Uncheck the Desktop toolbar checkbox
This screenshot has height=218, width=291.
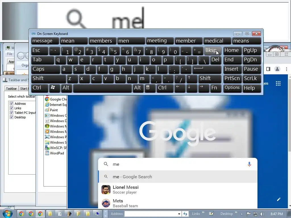(11, 117)
